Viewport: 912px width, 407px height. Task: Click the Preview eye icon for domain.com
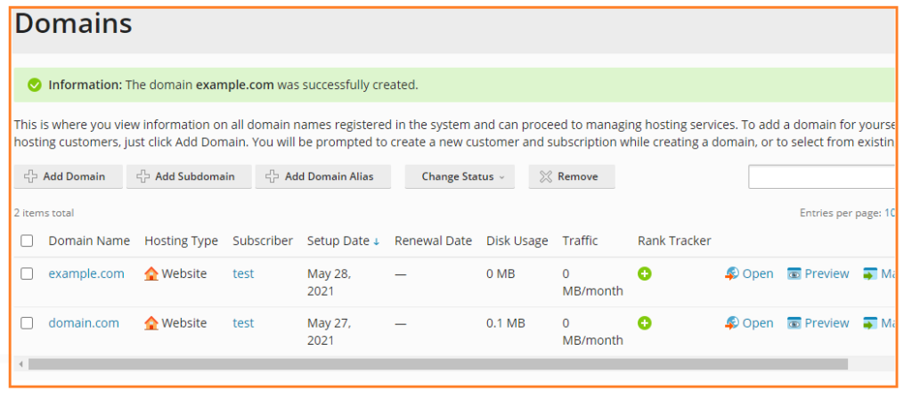pyautogui.click(x=794, y=323)
